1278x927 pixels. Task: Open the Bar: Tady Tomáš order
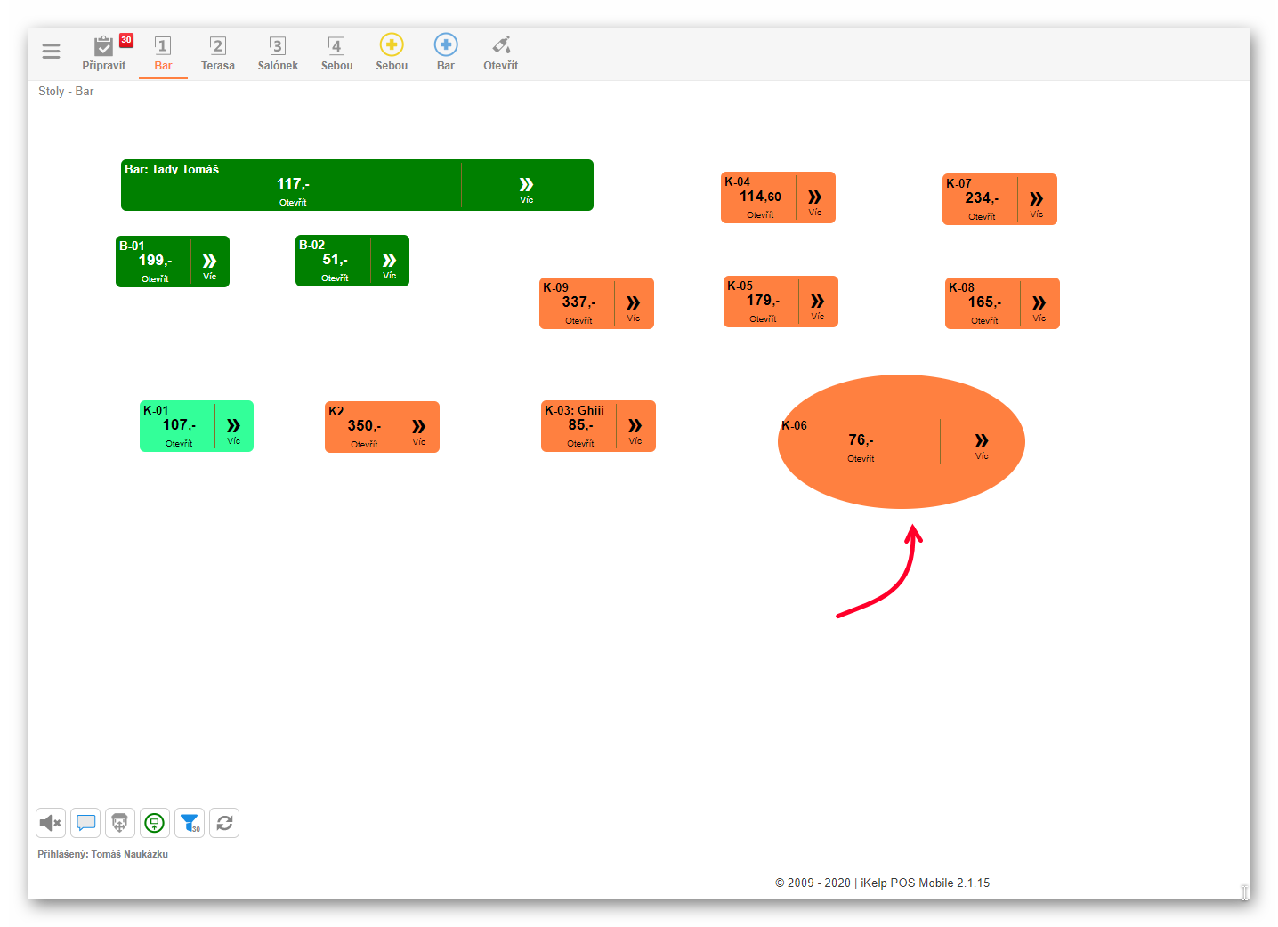(292, 187)
